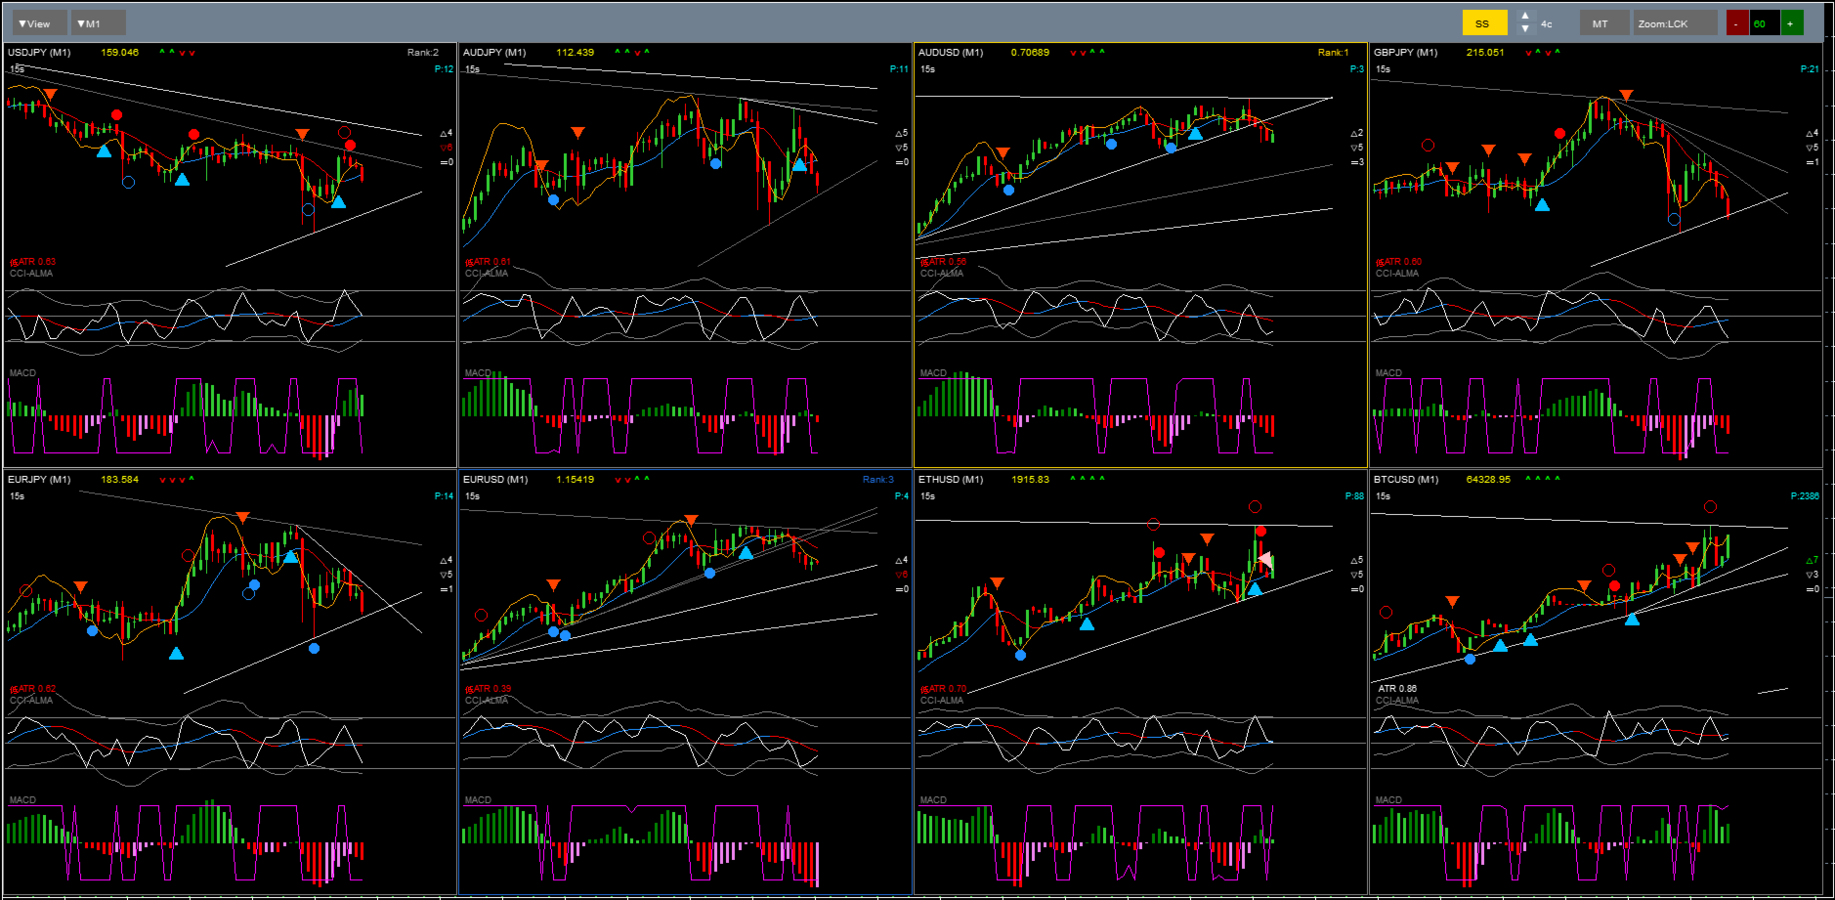
Task: Click the 15s label in AUDJPY chart
Action: point(472,69)
